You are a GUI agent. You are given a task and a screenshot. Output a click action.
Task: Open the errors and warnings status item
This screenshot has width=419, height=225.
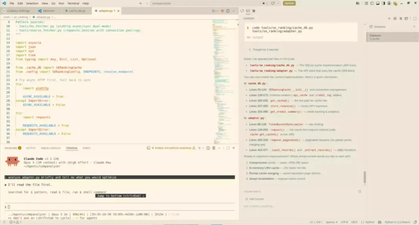[x=15, y=222]
